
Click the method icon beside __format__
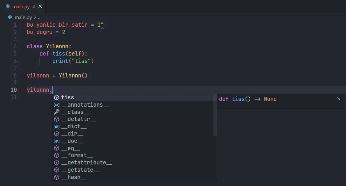pyautogui.click(x=57, y=156)
